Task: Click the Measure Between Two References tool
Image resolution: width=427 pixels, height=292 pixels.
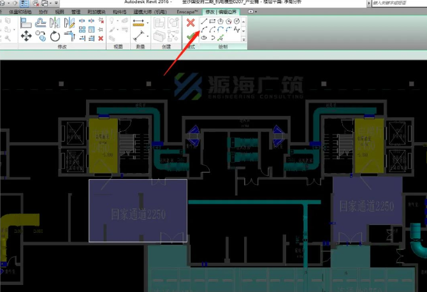Action: pos(138,23)
